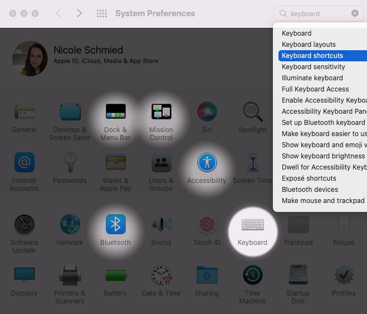Viewport: 367px width, 314px height.
Task: Clear the keyboard search text
Action: 355,13
